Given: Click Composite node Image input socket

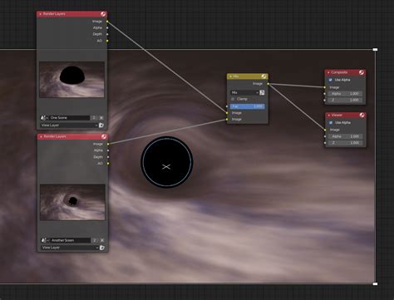Looking at the screenshot, I should [325, 87].
